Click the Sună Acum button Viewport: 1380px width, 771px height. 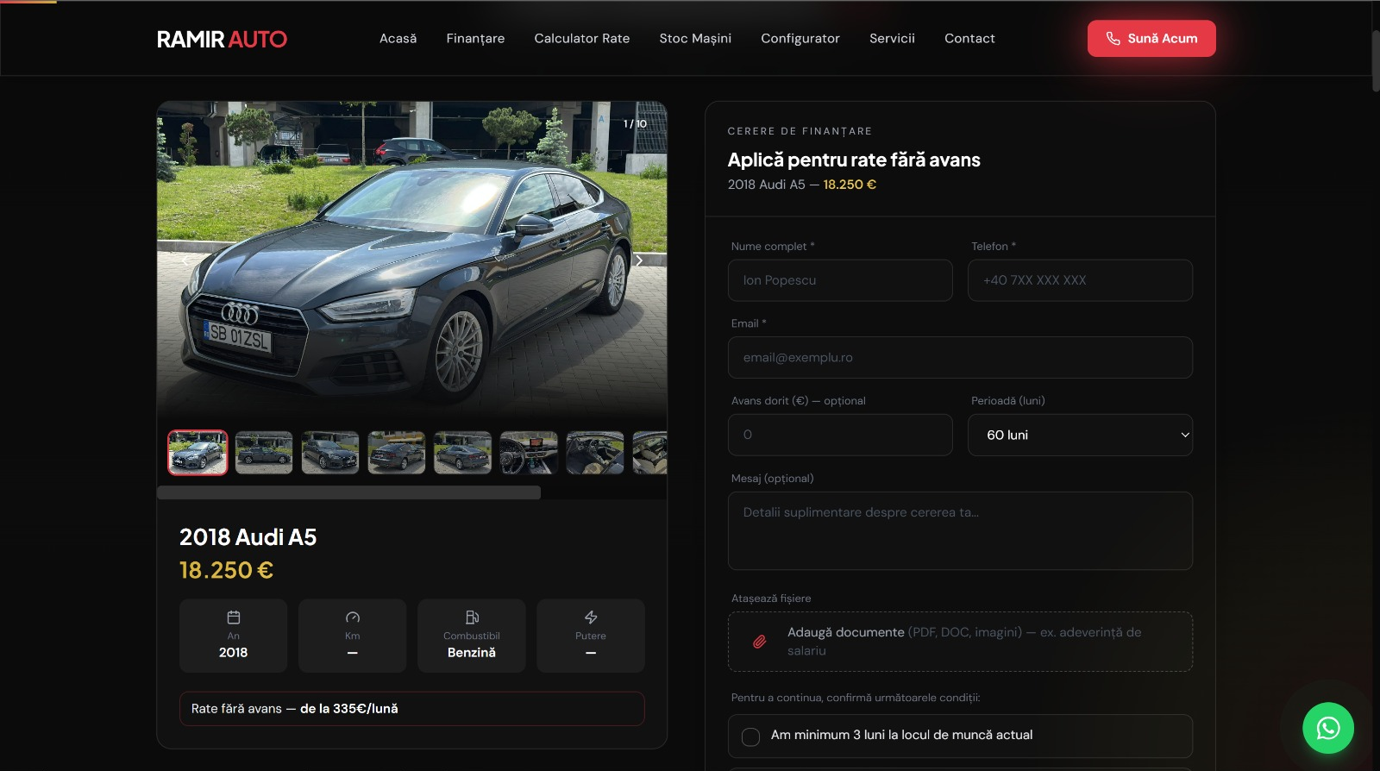click(x=1151, y=39)
